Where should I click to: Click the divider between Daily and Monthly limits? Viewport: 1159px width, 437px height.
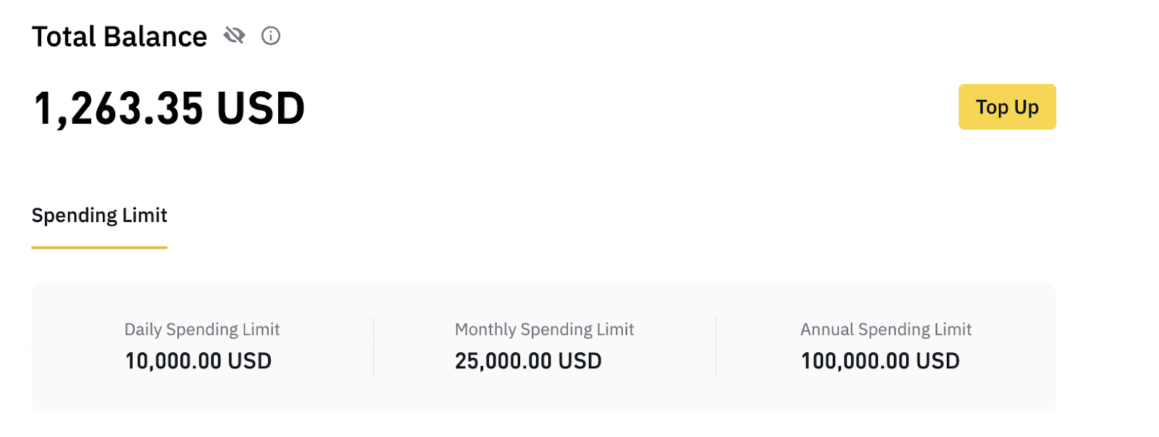coord(374,347)
